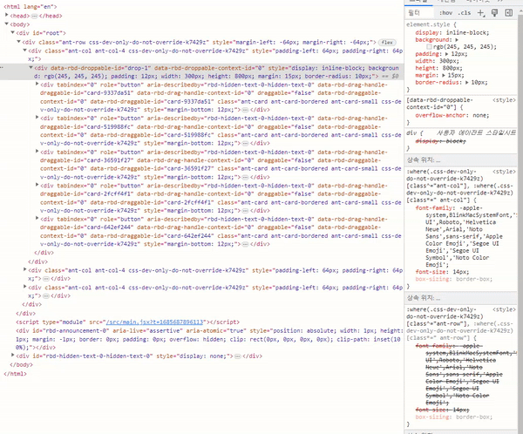Image resolution: width=523 pixels, height=434 pixels.
Task: Click the inline-block display value
Action: [466, 33]
